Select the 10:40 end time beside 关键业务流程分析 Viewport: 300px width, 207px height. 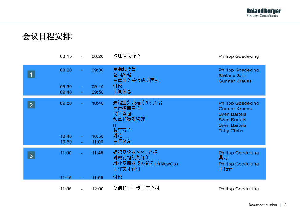pyautogui.click(x=98, y=103)
